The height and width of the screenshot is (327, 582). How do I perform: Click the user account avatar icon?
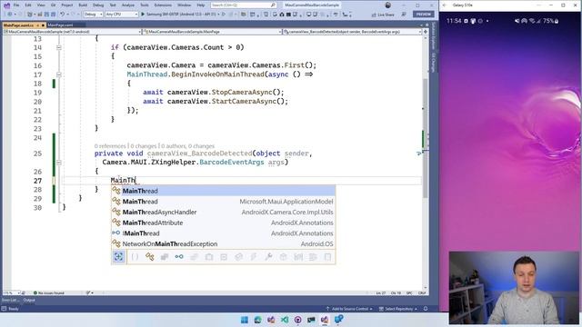pyautogui.click(x=388, y=5)
